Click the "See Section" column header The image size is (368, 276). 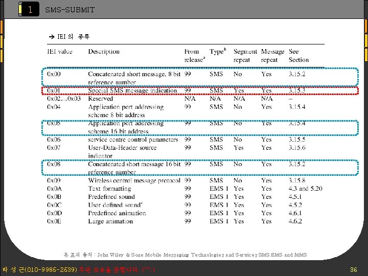pos(298,55)
